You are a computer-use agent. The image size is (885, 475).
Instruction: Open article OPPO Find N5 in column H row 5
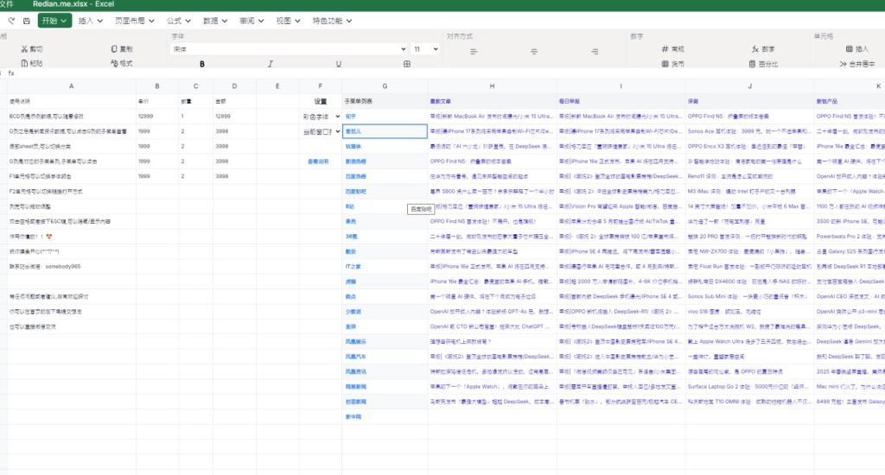(471, 161)
